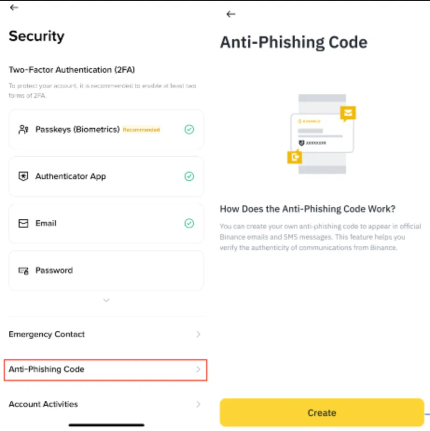Viewport: 430px width, 431px height.
Task: Tap yellow mail icon in illustration
Action: point(348,113)
